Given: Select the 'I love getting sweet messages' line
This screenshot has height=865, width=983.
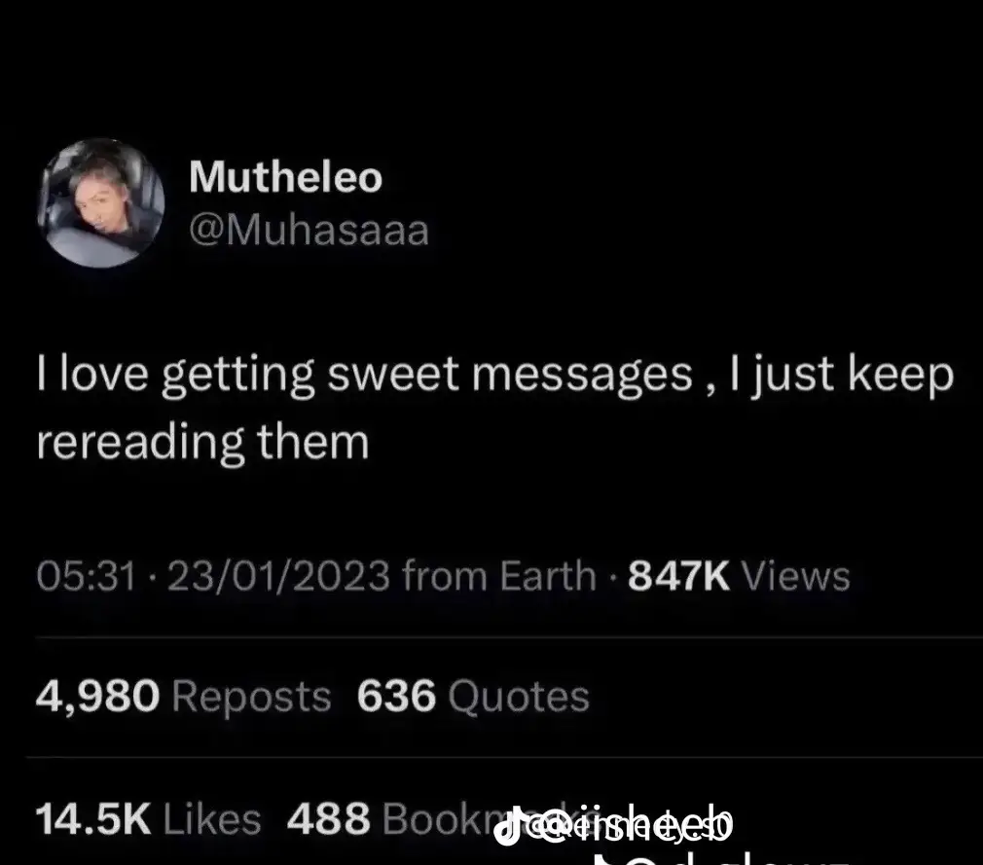Looking at the screenshot, I should (495, 377).
